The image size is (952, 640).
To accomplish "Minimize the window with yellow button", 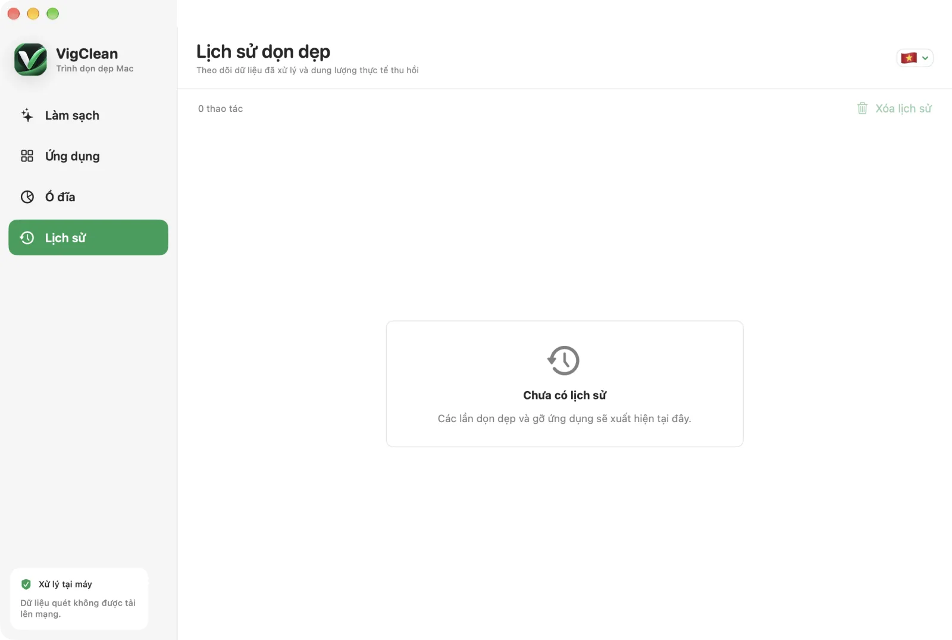I will [x=33, y=14].
